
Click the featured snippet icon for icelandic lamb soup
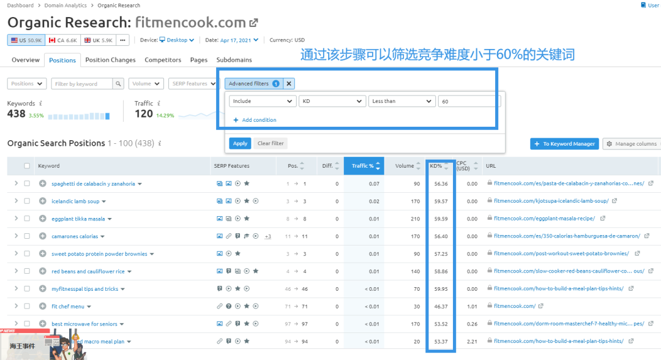[218, 201]
